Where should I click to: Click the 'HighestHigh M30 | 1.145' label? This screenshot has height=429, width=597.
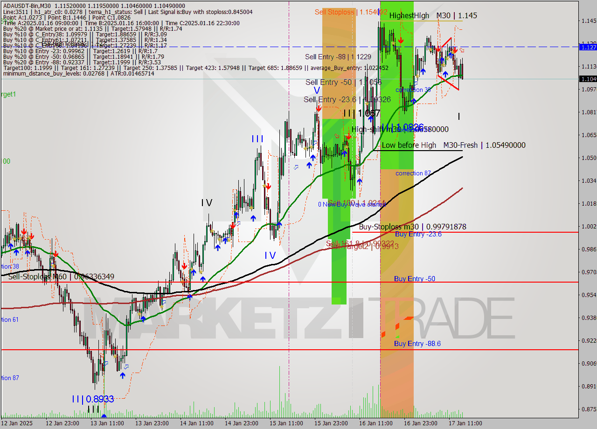coord(433,15)
